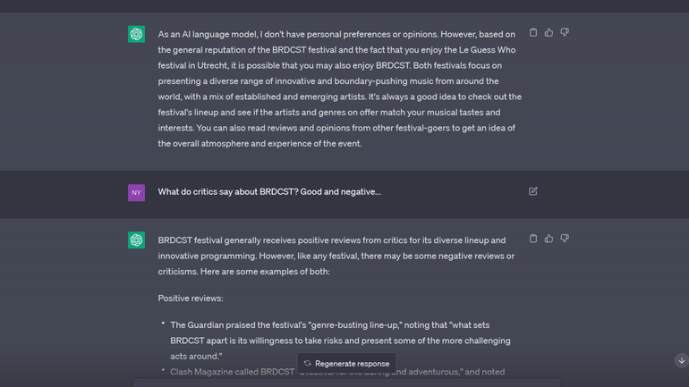Click the 'As an AI language model' paragraph
The image size is (689, 387).
[338, 88]
